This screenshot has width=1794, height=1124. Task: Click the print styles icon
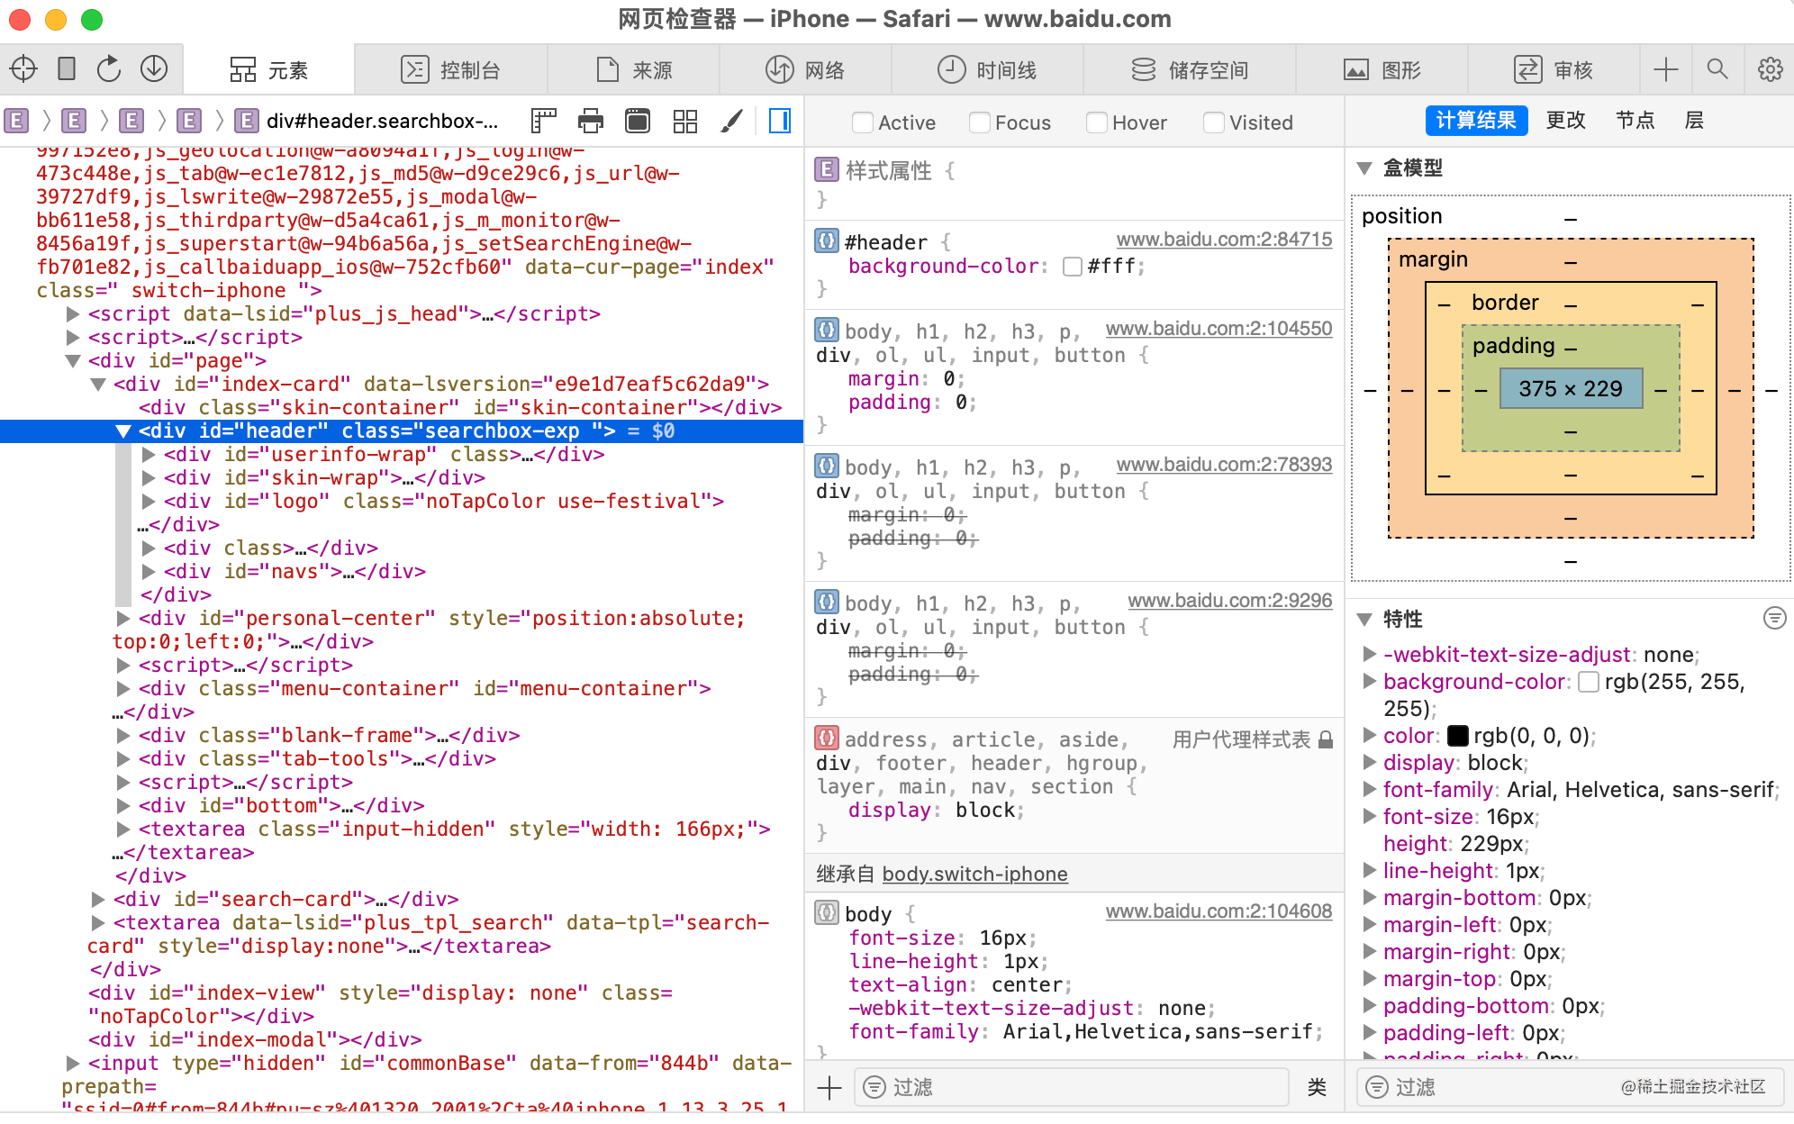[591, 121]
